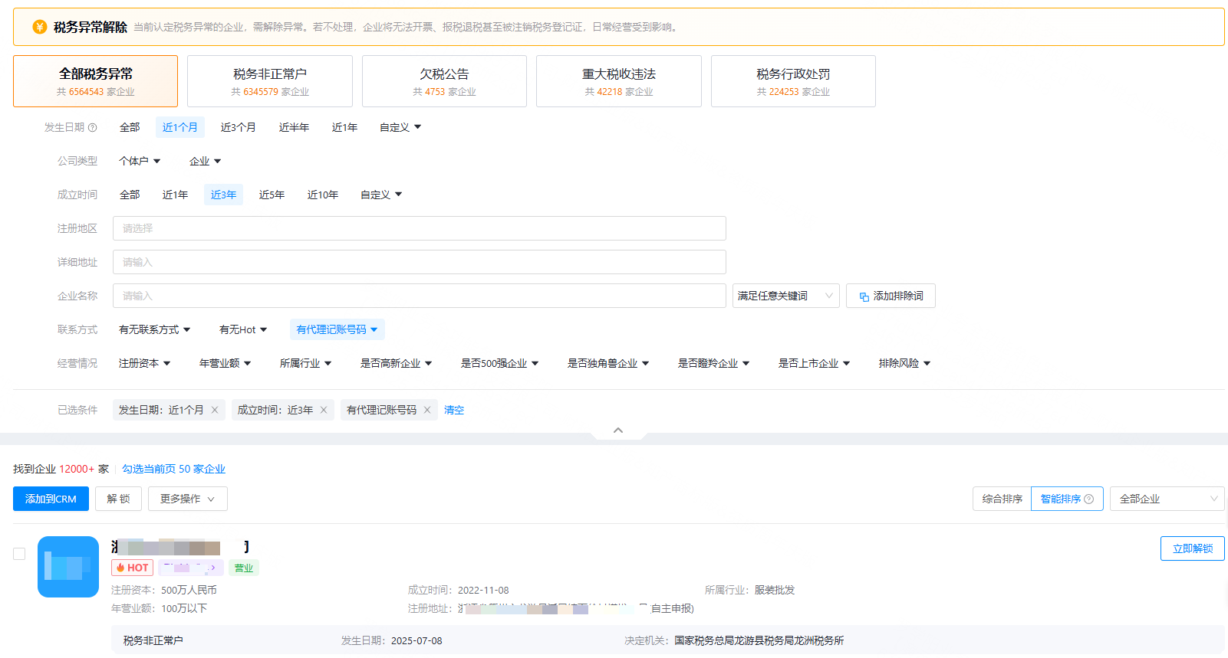Tick the checkbox for the first company
This screenshot has width=1228, height=658.
tap(19, 554)
